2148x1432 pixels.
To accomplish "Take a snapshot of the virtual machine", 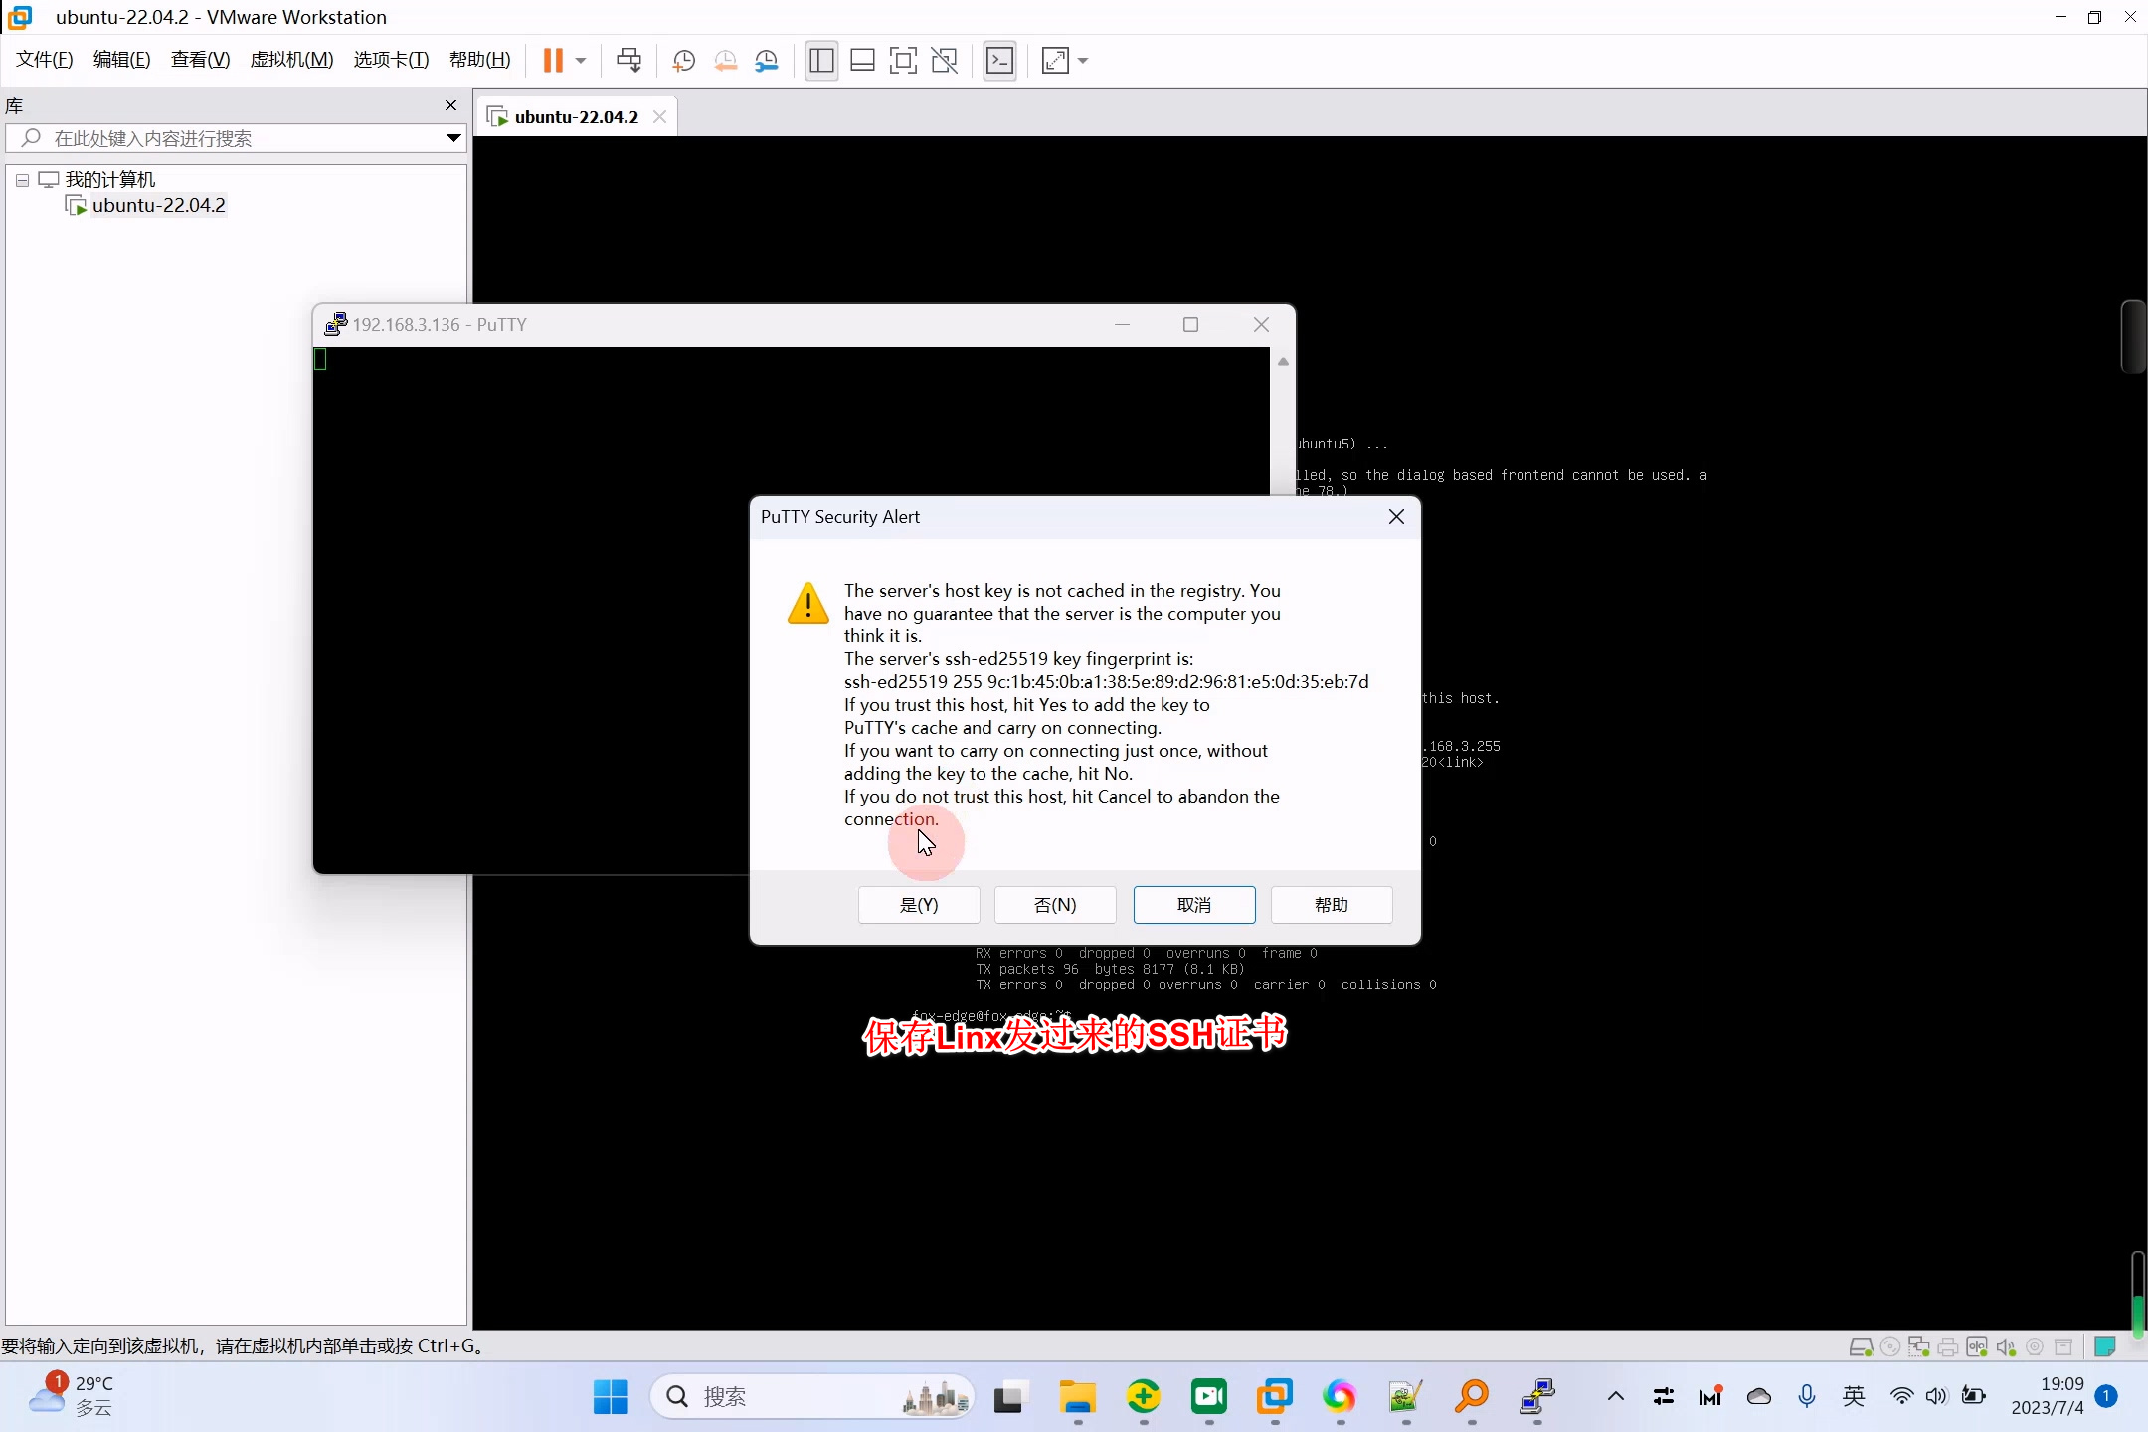I will click(x=683, y=61).
